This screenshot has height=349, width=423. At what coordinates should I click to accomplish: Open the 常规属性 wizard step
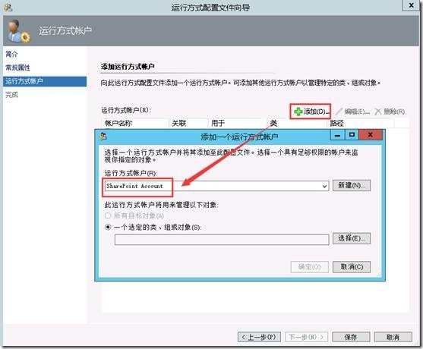tap(17, 68)
